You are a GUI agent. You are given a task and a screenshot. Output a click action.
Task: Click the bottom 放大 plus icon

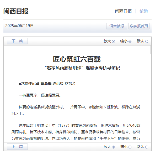113,147
